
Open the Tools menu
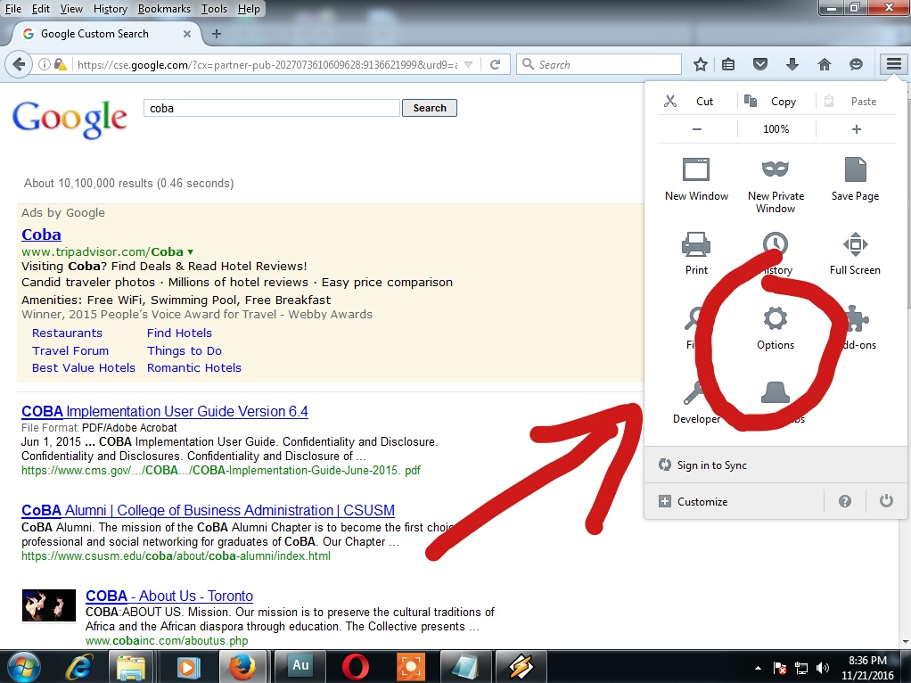214,9
